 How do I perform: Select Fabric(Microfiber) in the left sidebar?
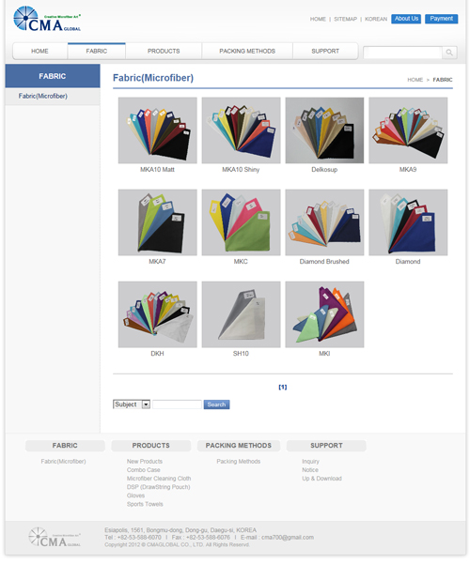point(43,96)
